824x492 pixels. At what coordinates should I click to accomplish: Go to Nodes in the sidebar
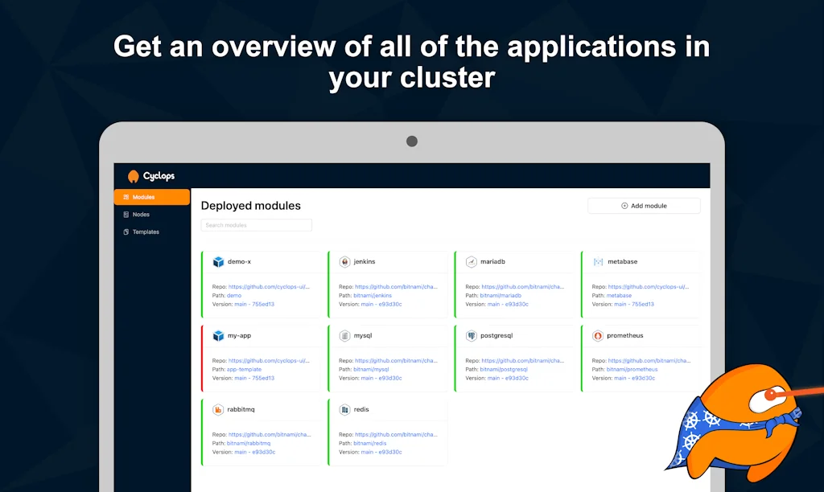point(141,215)
